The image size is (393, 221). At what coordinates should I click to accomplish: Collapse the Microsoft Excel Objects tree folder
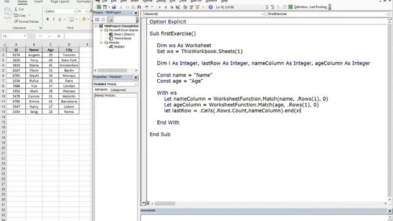coord(101,30)
